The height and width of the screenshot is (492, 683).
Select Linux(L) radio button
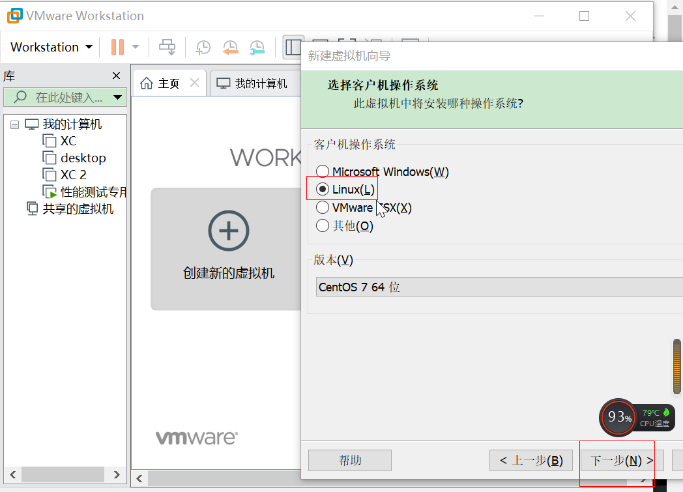click(323, 190)
